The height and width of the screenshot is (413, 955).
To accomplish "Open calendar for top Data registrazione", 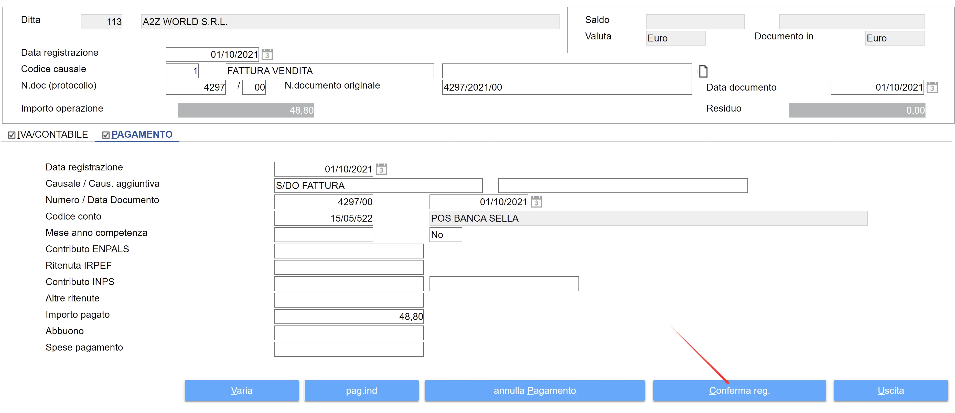I will [x=267, y=55].
